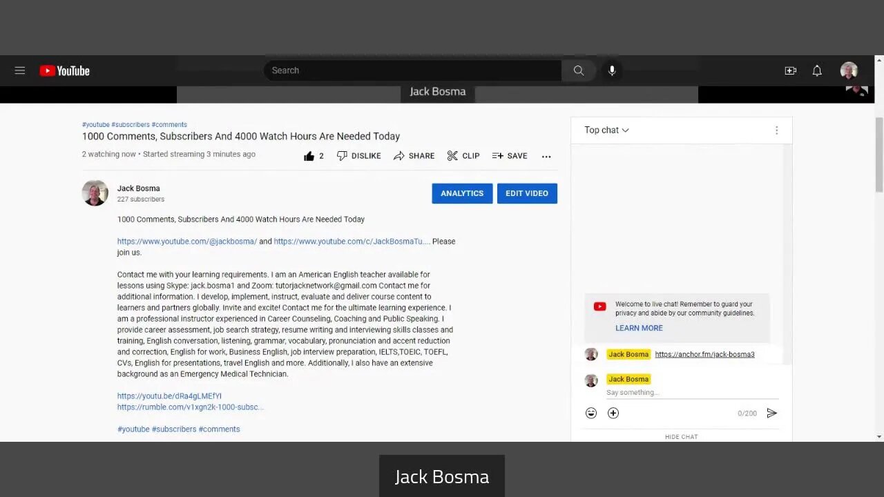Click #youtube hashtag above title
884x497 pixels.
click(95, 125)
